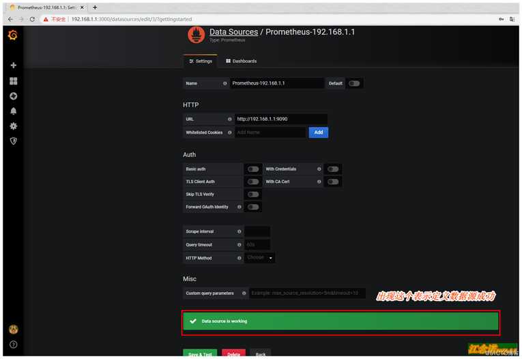Image resolution: width=522 pixels, height=359 pixels.
Task: Open the Alerting bell icon
Action: click(14, 111)
